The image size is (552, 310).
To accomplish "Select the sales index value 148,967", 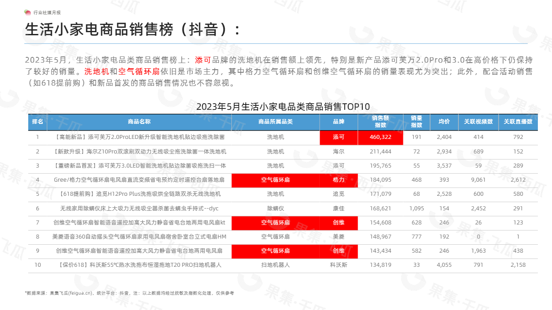I will pyautogui.click(x=381, y=236).
